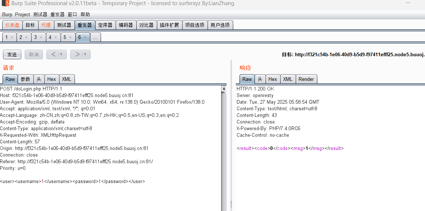
Task: Open the 帮助 menu
Action: coord(85,14)
